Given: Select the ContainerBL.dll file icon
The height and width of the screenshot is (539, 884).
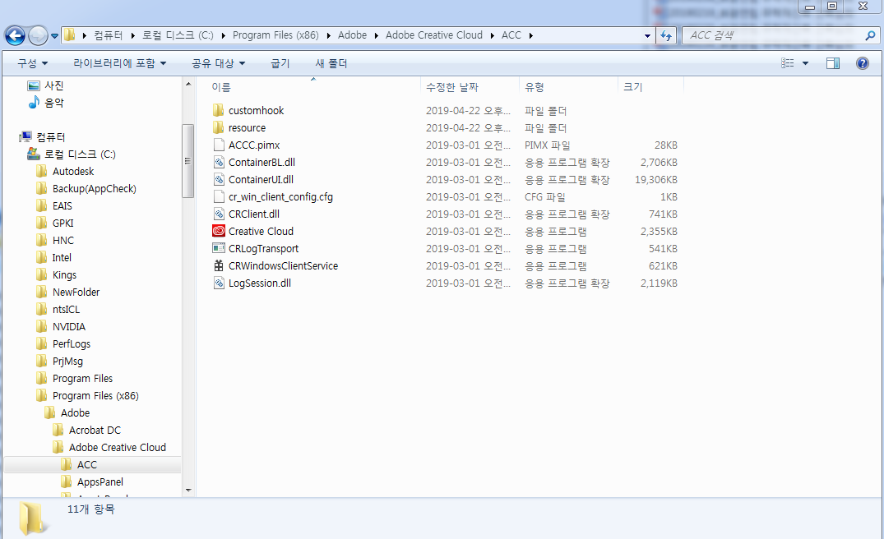Looking at the screenshot, I should [219, 162].
